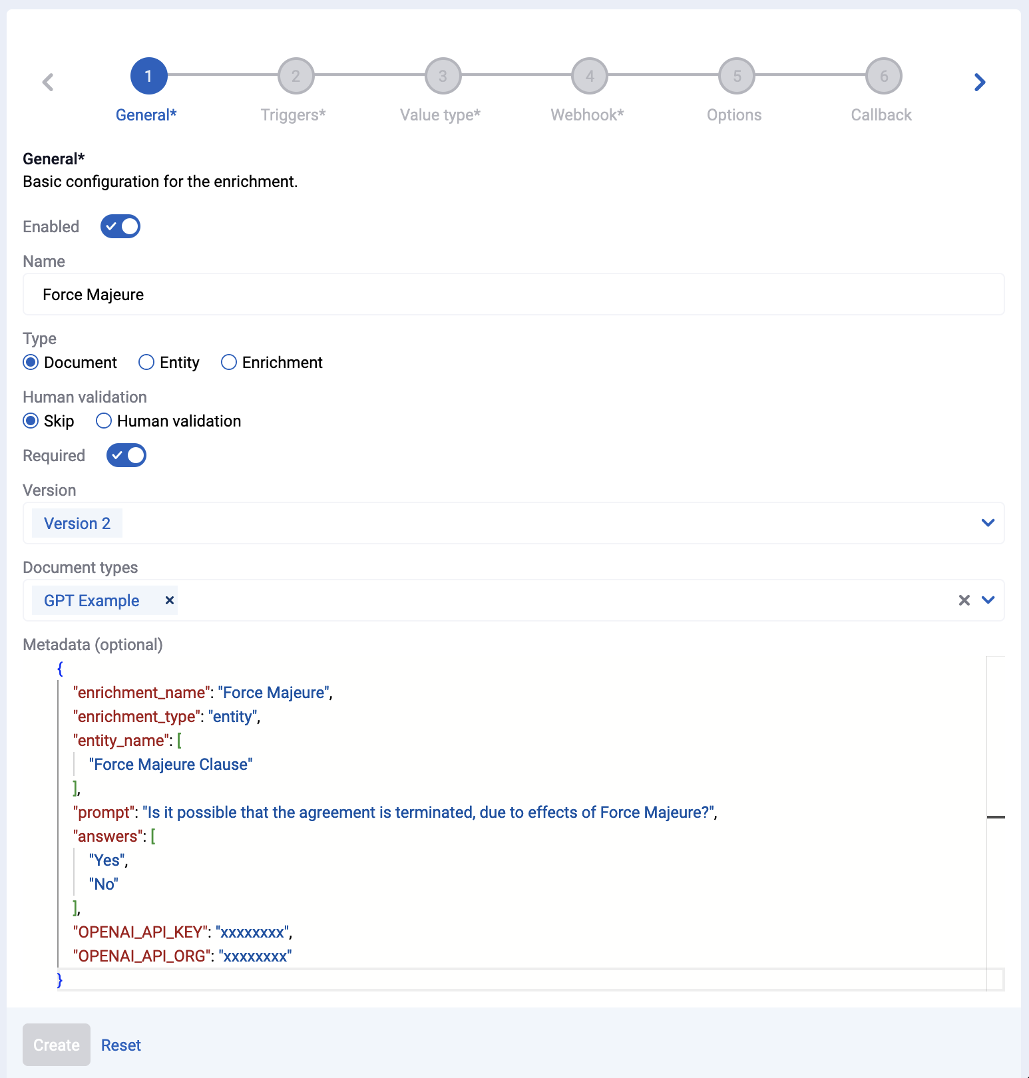Jump to step 2 Triggers circle
This screenshot has height=1078, width=1029.
pos(296,77)
